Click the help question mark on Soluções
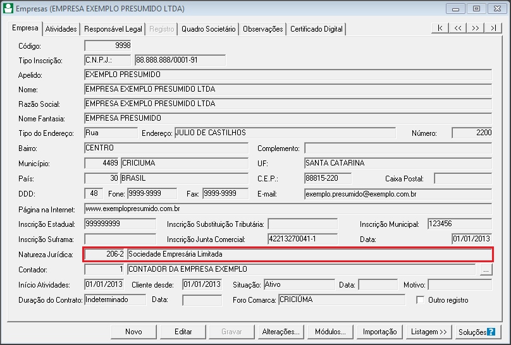This screenshot has height=345, width=511. [x=491, y=332]
